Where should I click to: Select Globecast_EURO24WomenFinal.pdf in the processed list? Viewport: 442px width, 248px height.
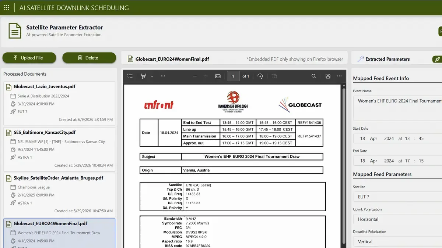(59, 233)
